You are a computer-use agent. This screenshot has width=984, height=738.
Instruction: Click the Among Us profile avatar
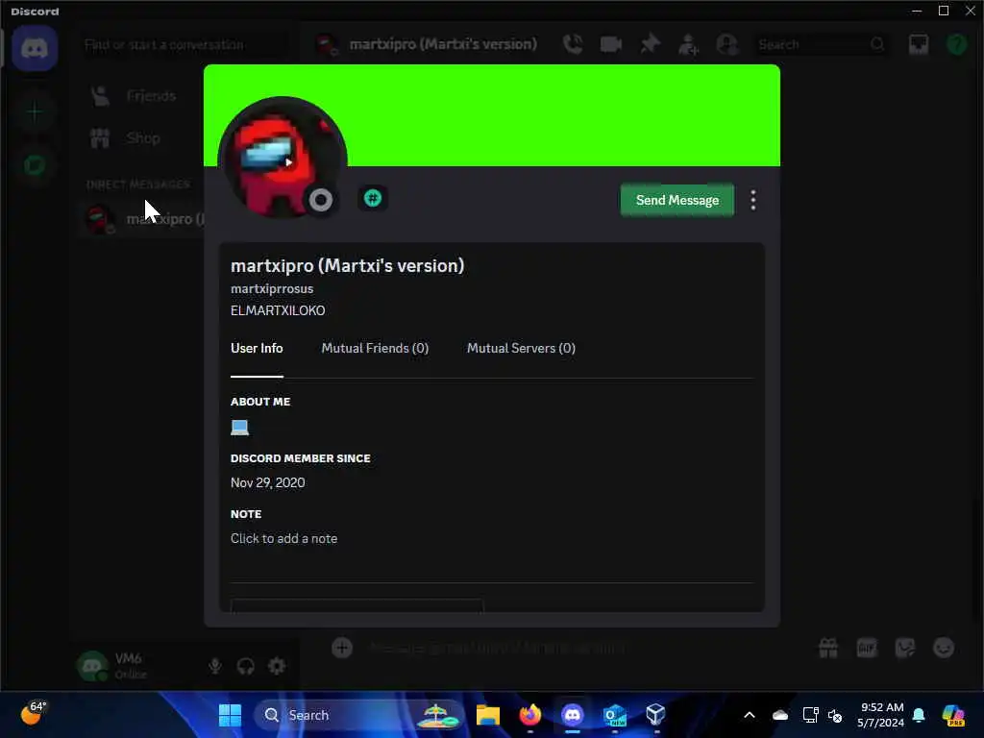282,159
